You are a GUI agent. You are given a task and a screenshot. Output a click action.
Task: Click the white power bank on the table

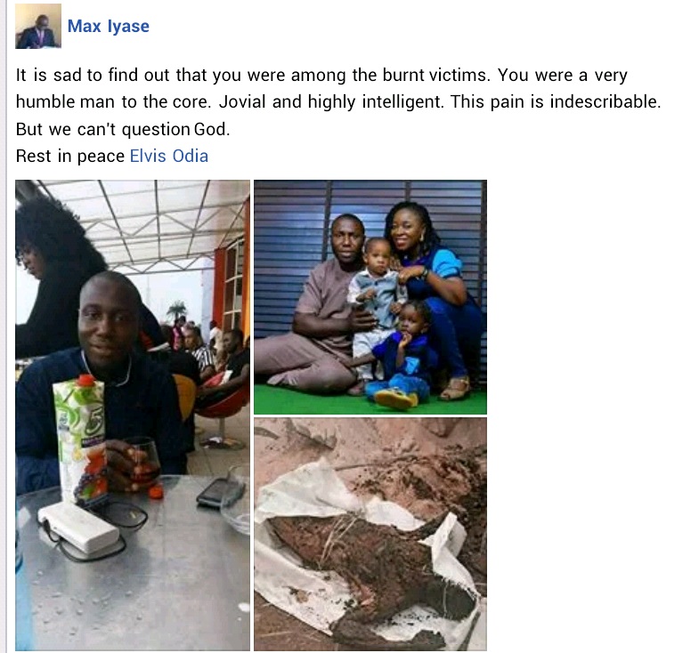point(78,528)
